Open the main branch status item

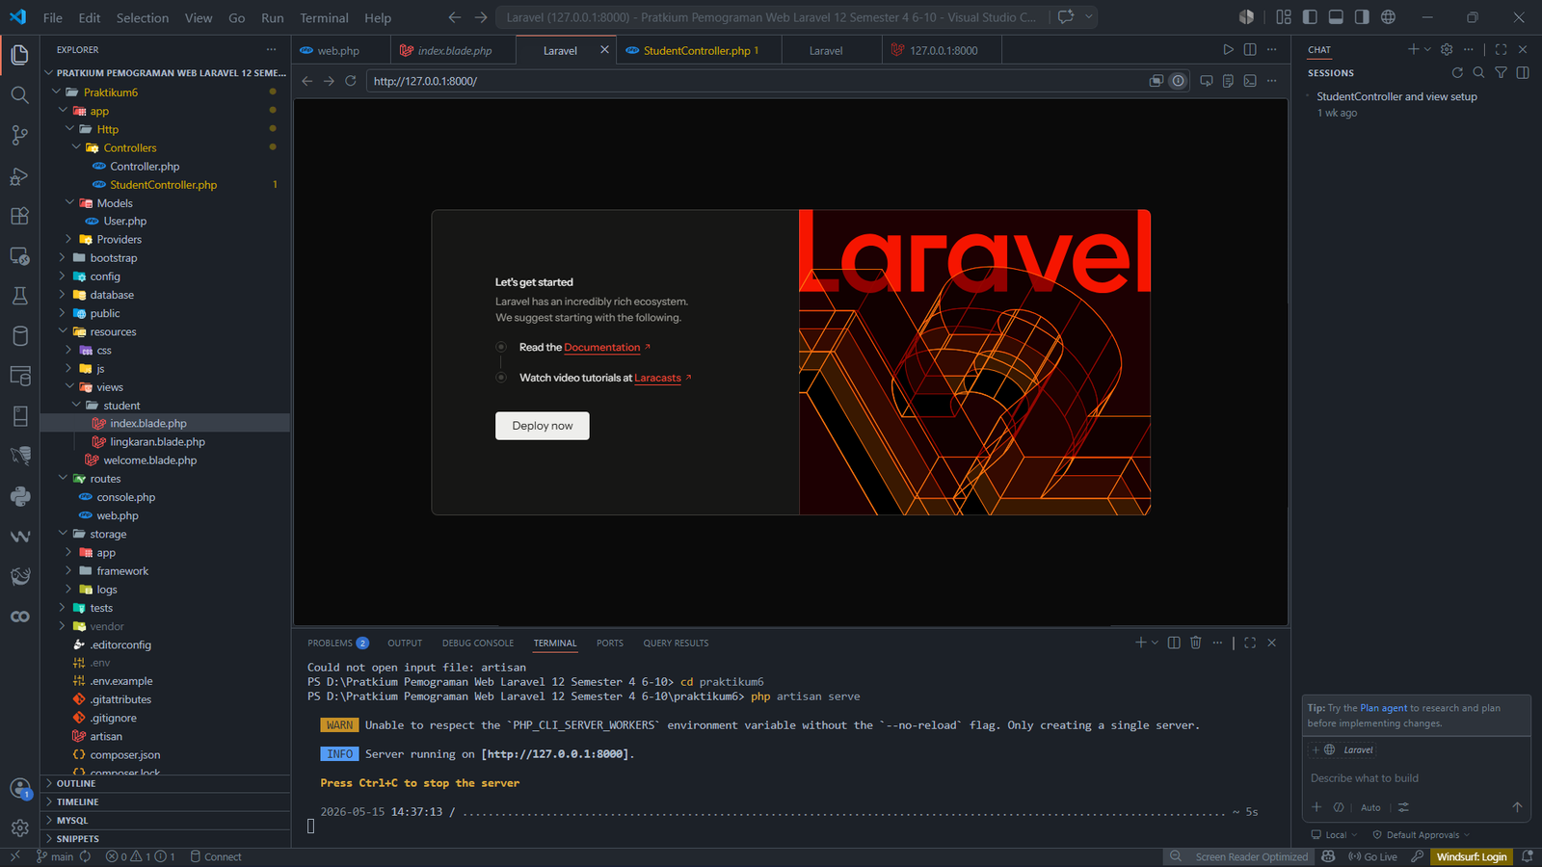[55, 856]
